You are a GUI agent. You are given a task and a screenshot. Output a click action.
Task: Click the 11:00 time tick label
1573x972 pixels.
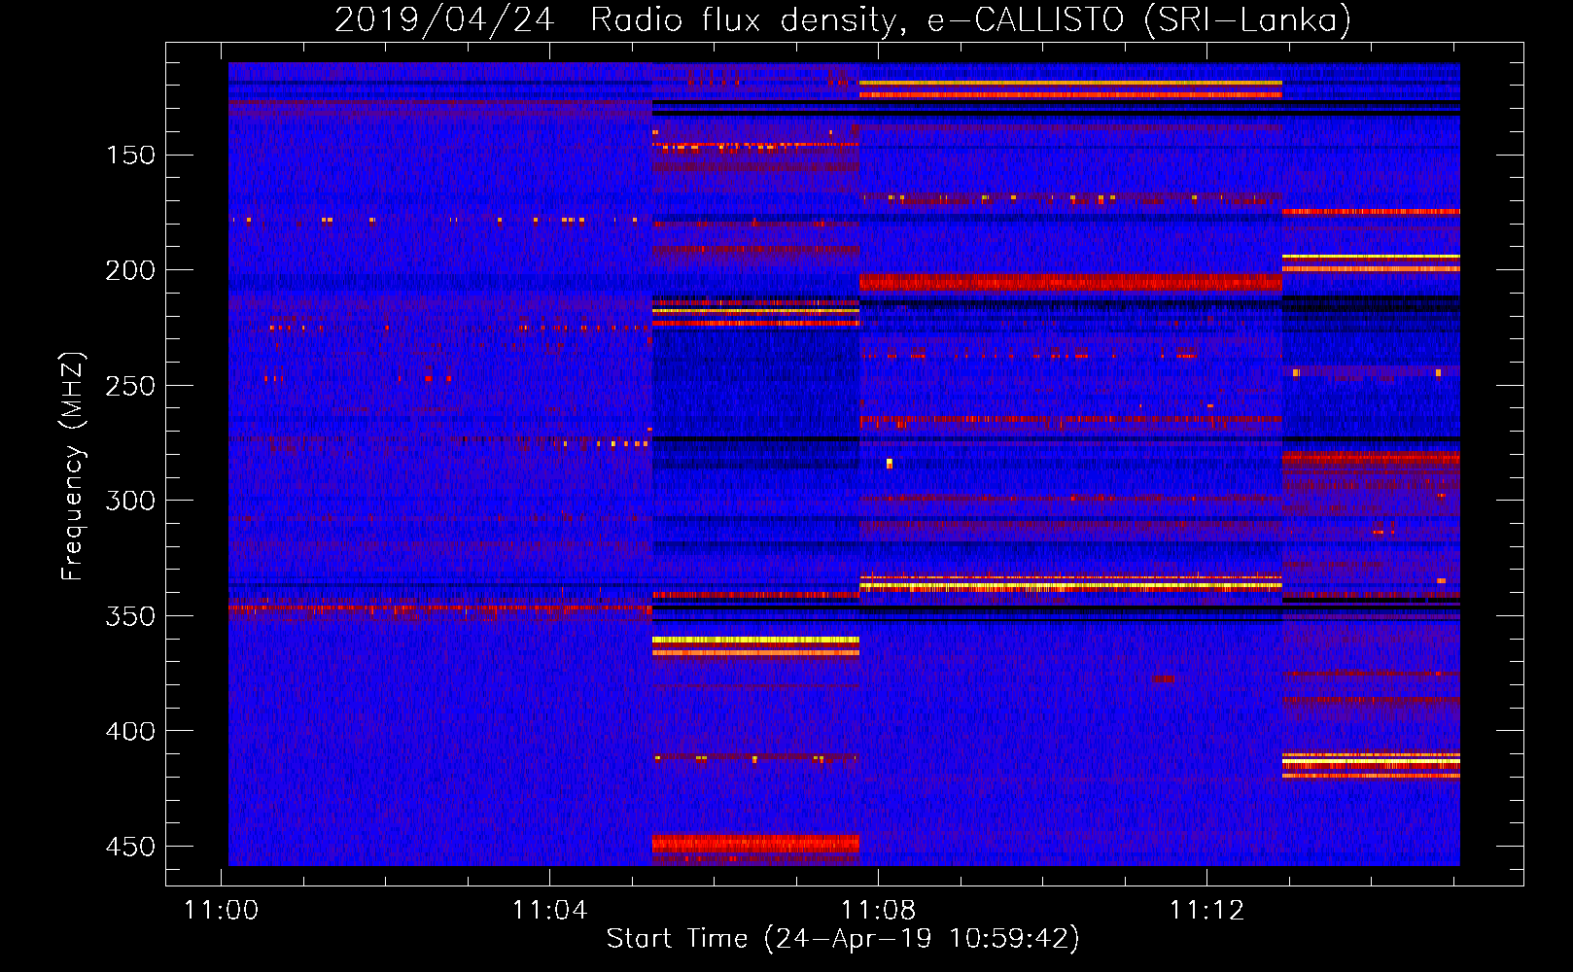[x=222, y=911]
